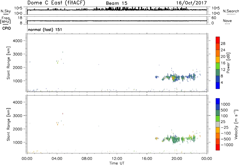Screen dimensions: 239x165
Task: Click the date "16/Oct/2017"
Action: 191,3
